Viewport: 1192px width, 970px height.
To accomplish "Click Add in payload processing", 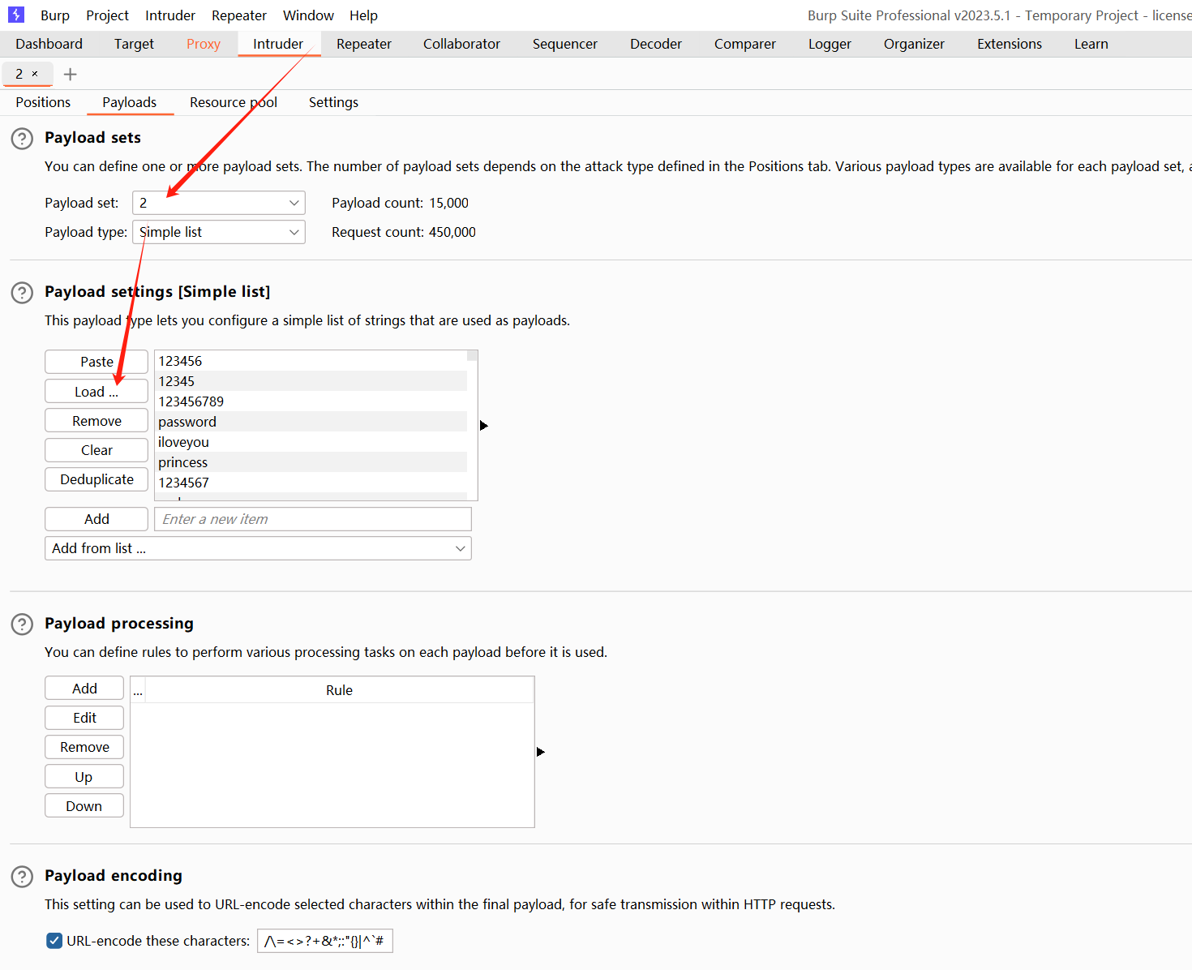I will 84,689.
